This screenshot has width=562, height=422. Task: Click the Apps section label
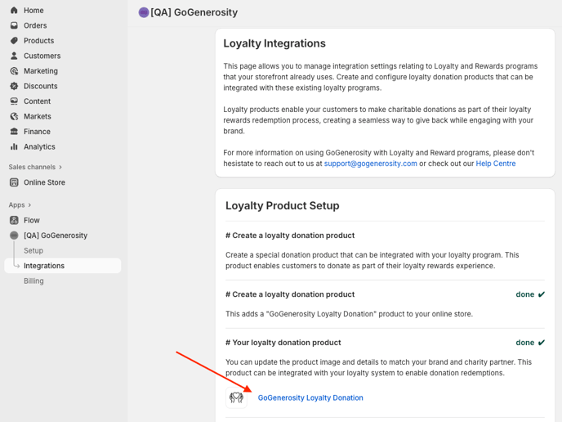[16, 205]
